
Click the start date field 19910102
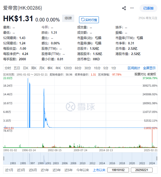118,170
